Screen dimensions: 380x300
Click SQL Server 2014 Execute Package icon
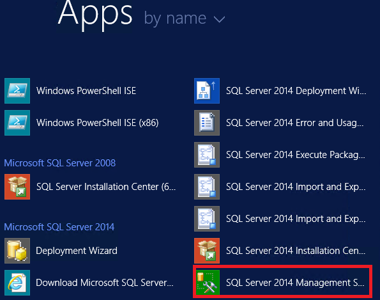207,155
